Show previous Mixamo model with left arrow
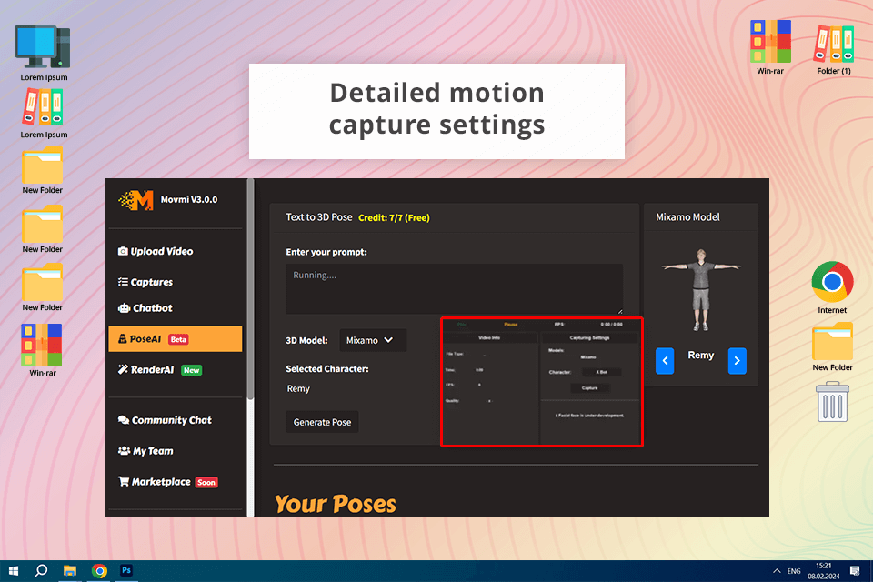 point(665,361)
